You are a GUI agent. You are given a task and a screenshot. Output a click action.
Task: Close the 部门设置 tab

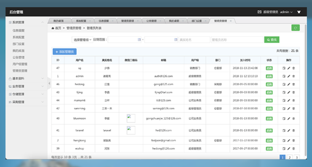206,21
